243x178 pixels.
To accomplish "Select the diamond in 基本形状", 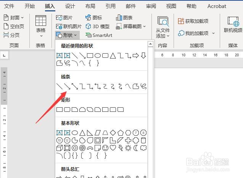I will tap(113, 133).
